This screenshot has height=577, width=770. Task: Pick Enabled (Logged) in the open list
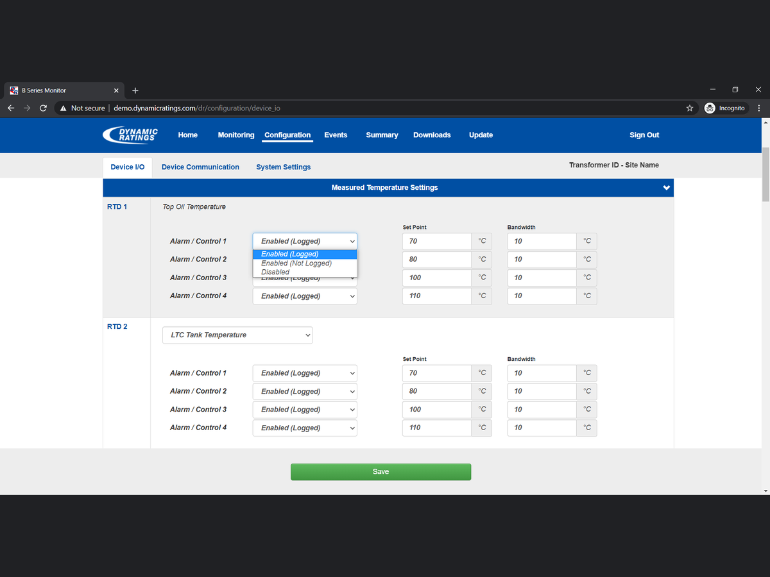point(305,255)
